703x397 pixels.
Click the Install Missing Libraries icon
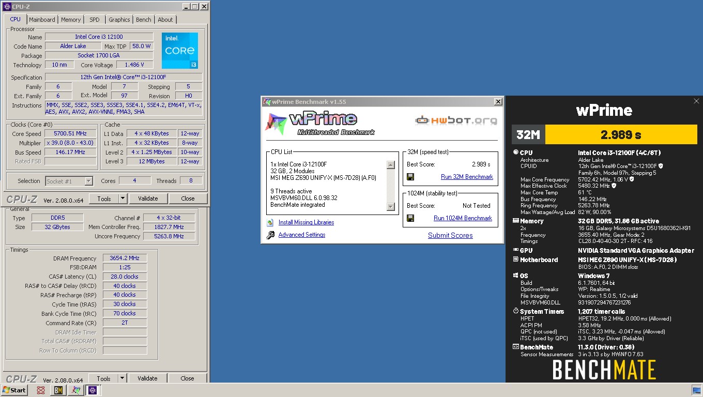pos(270,223)
